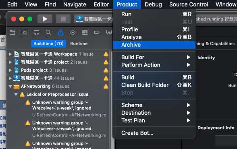Expand the Pods project 3 issues row

pyautogui.click(x=10, y=70)
